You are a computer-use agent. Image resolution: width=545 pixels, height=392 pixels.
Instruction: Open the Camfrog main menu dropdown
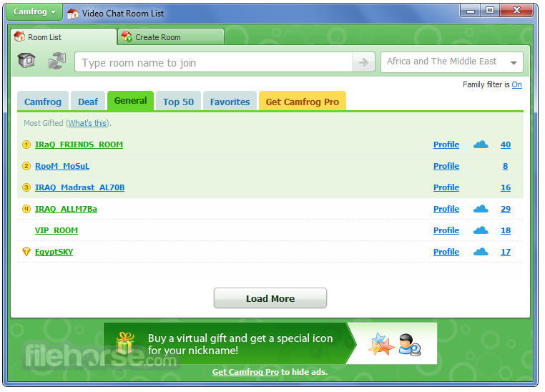tap(34, 12)
